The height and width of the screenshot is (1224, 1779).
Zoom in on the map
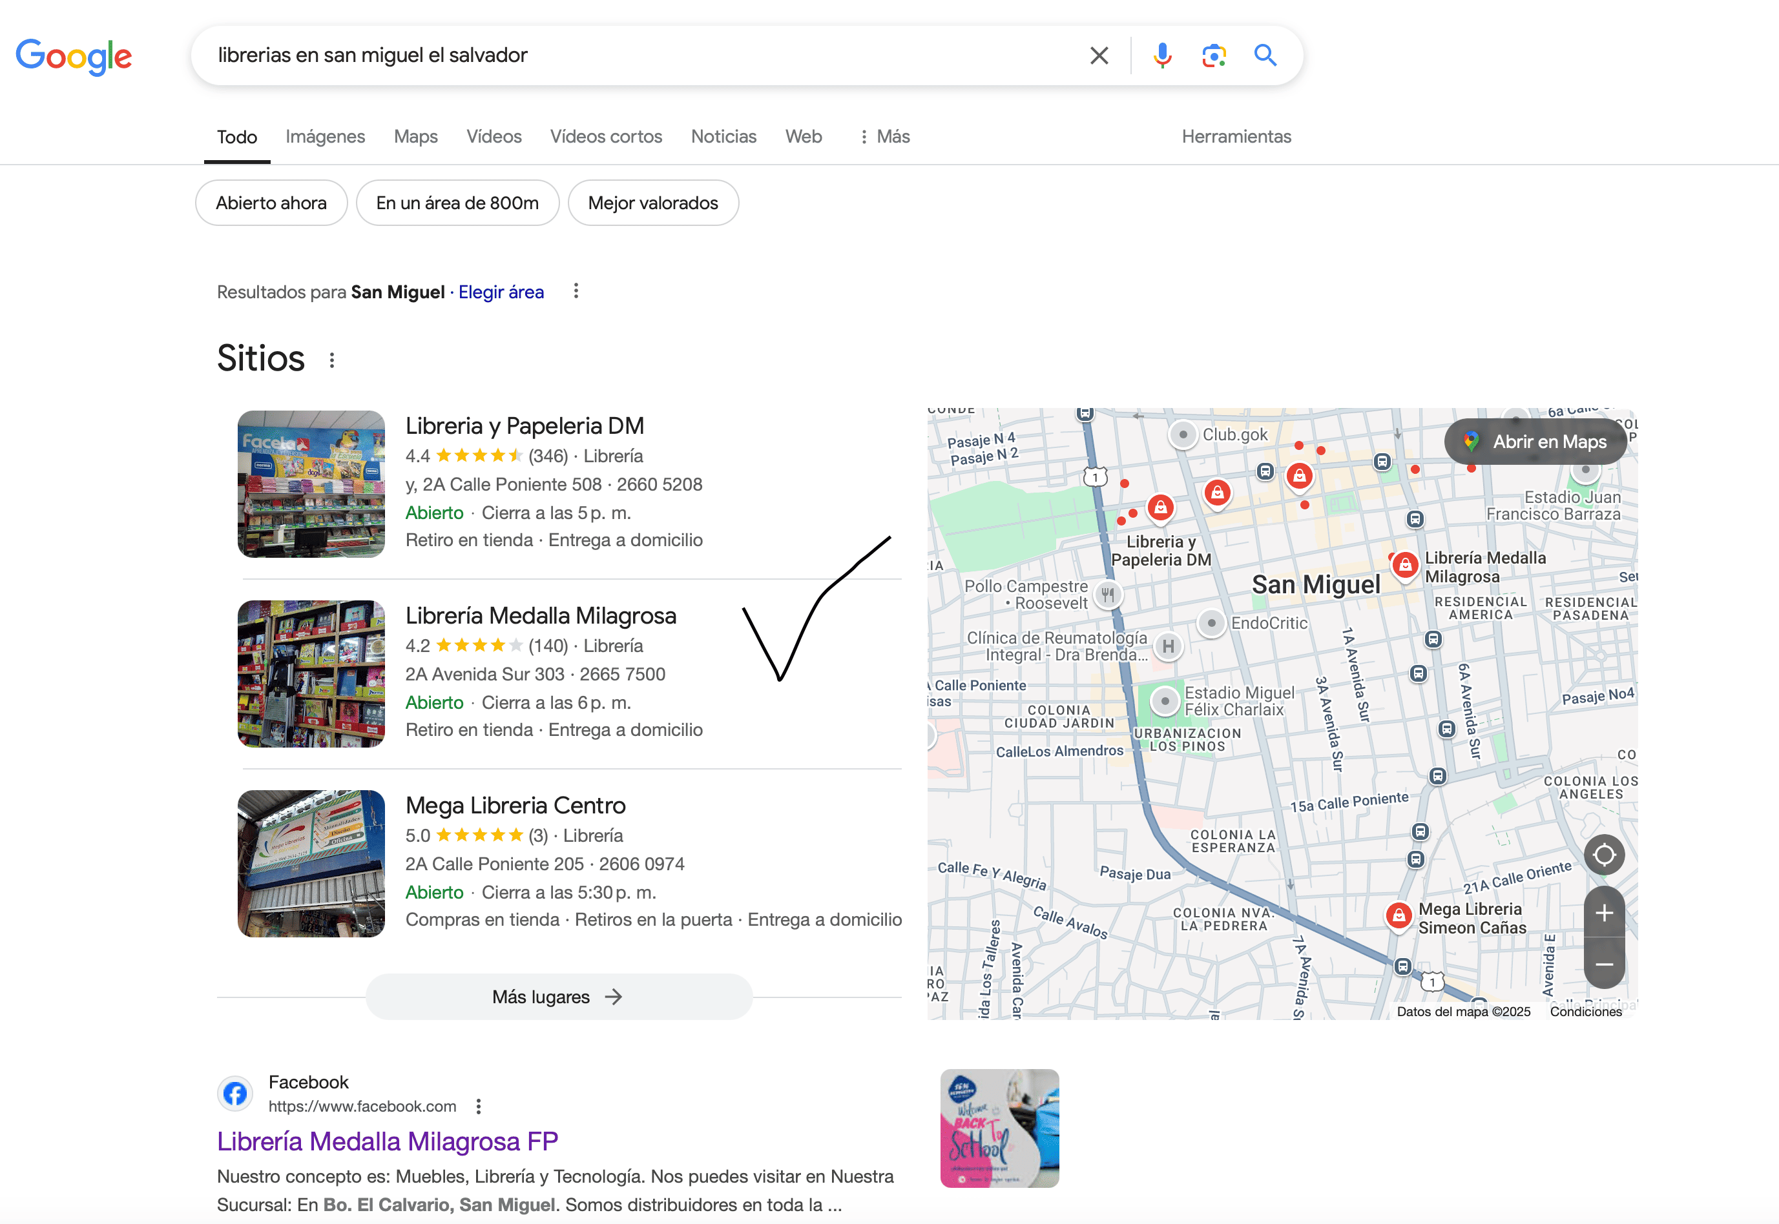[x=1604, y=913]
